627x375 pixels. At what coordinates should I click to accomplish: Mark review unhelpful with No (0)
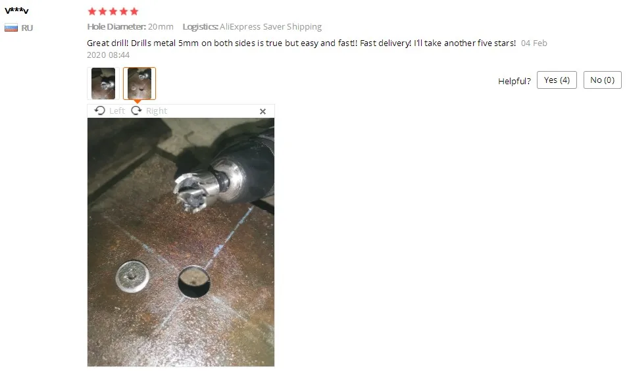602,80
